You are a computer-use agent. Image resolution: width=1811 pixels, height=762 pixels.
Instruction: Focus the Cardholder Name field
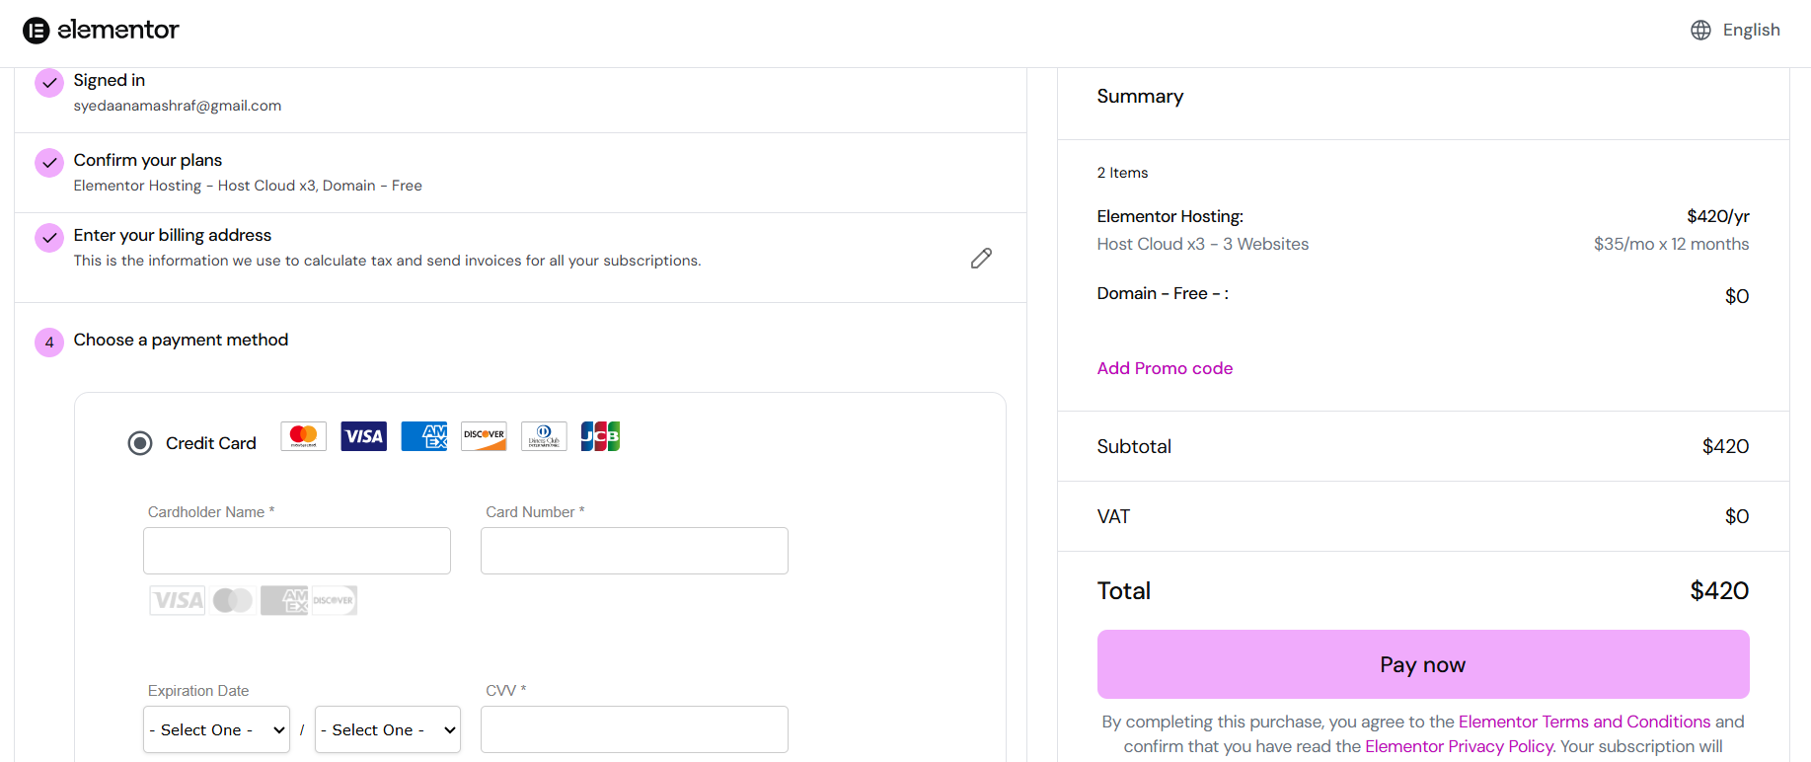[x=297, y=551]
